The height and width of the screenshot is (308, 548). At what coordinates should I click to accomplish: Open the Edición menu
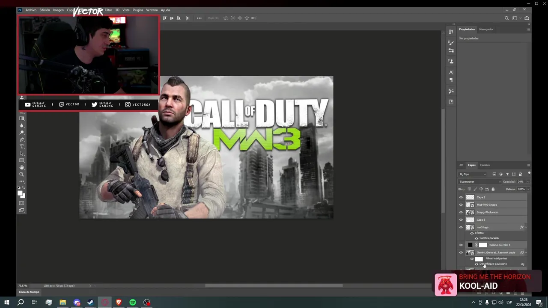[x=45, y=10]
